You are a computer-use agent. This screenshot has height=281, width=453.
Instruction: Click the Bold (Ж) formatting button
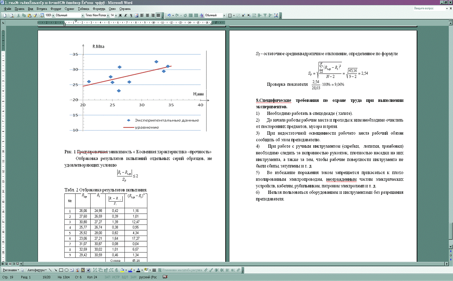pos(120,15)
